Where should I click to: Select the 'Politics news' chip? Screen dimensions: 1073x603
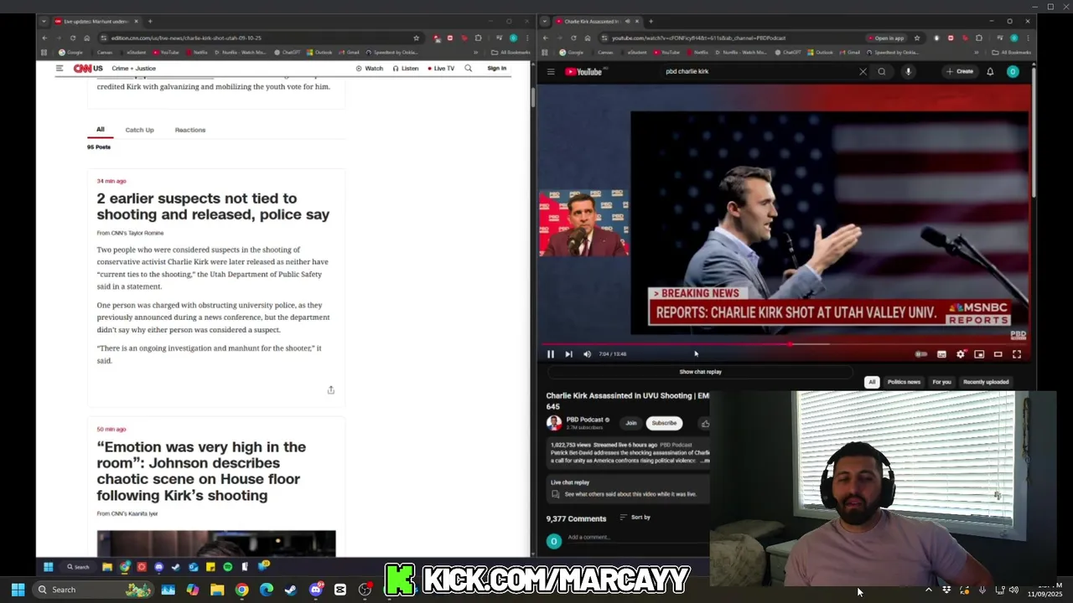coord(904,382)
